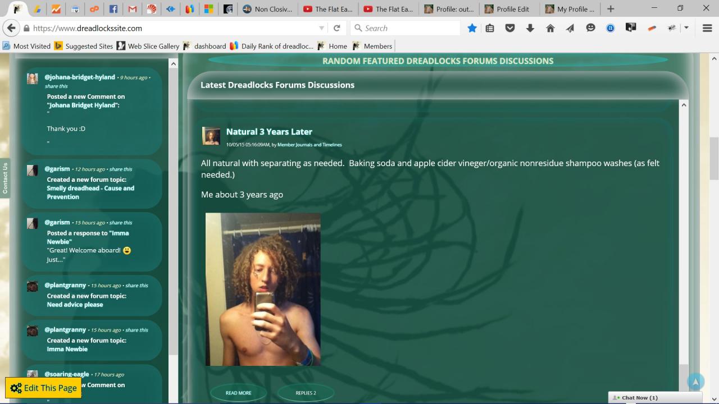
Task: Open the Most Visited bookmarks folder
Action: tap(26, 46)
